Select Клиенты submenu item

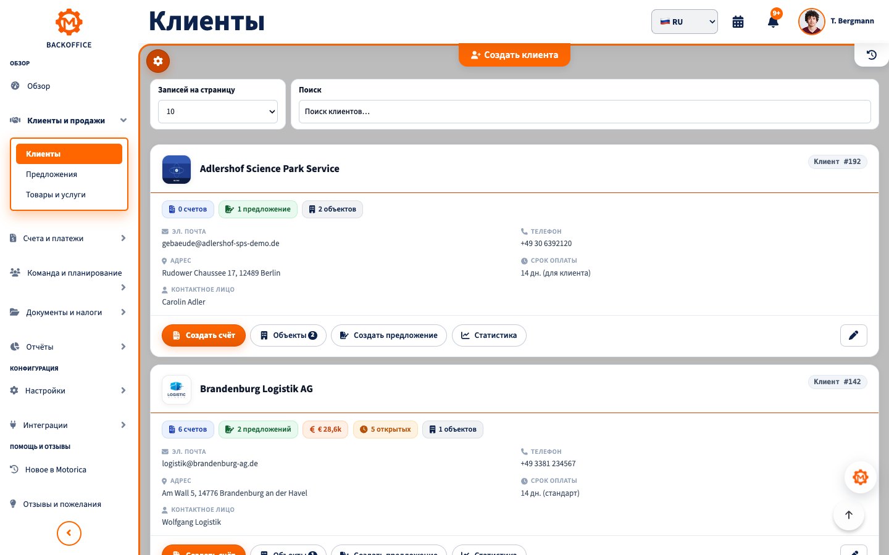[69, 154]
